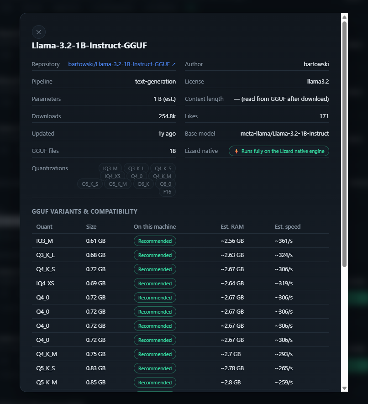Click the Recommended badge in the IQ3_M table row
The width and height of the screenshot is (368, 404).
pyautogui.click(x=155, y=241)
